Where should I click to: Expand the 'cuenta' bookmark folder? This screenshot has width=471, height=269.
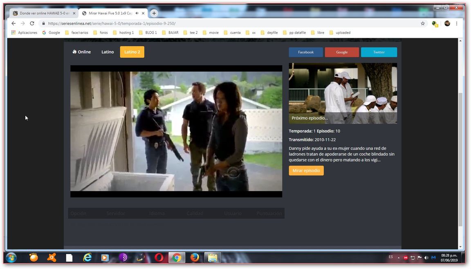232,32
